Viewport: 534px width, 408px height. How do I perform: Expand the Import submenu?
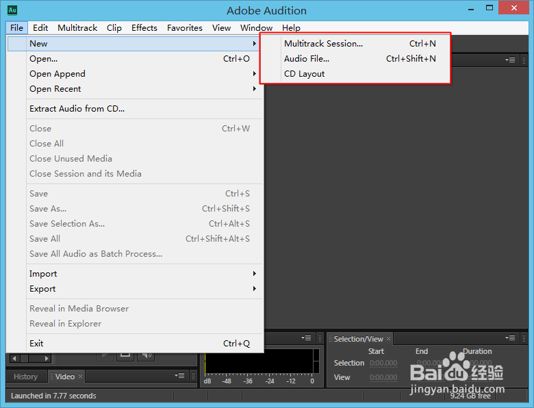click(x=254, y=273)
